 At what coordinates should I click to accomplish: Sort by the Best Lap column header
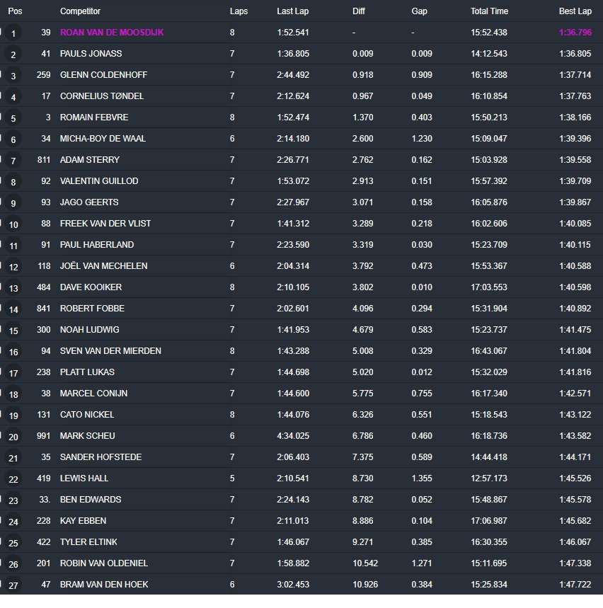click(x=575, y=11)
